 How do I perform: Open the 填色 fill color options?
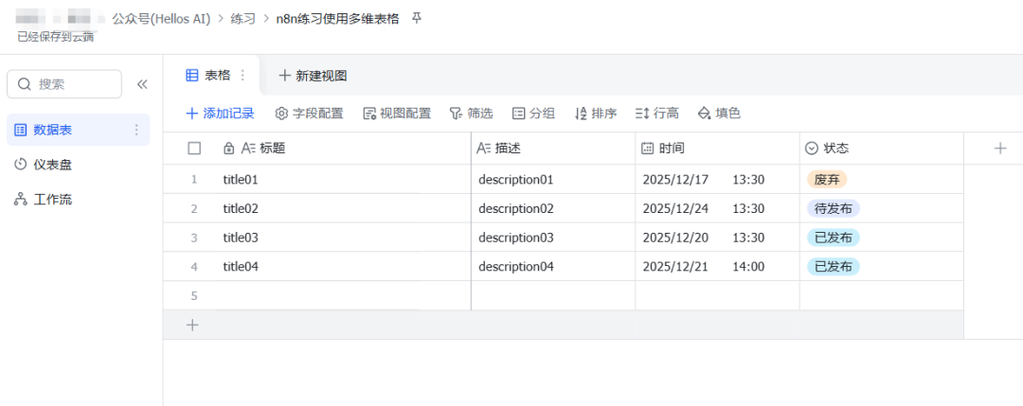coord(719,114)
